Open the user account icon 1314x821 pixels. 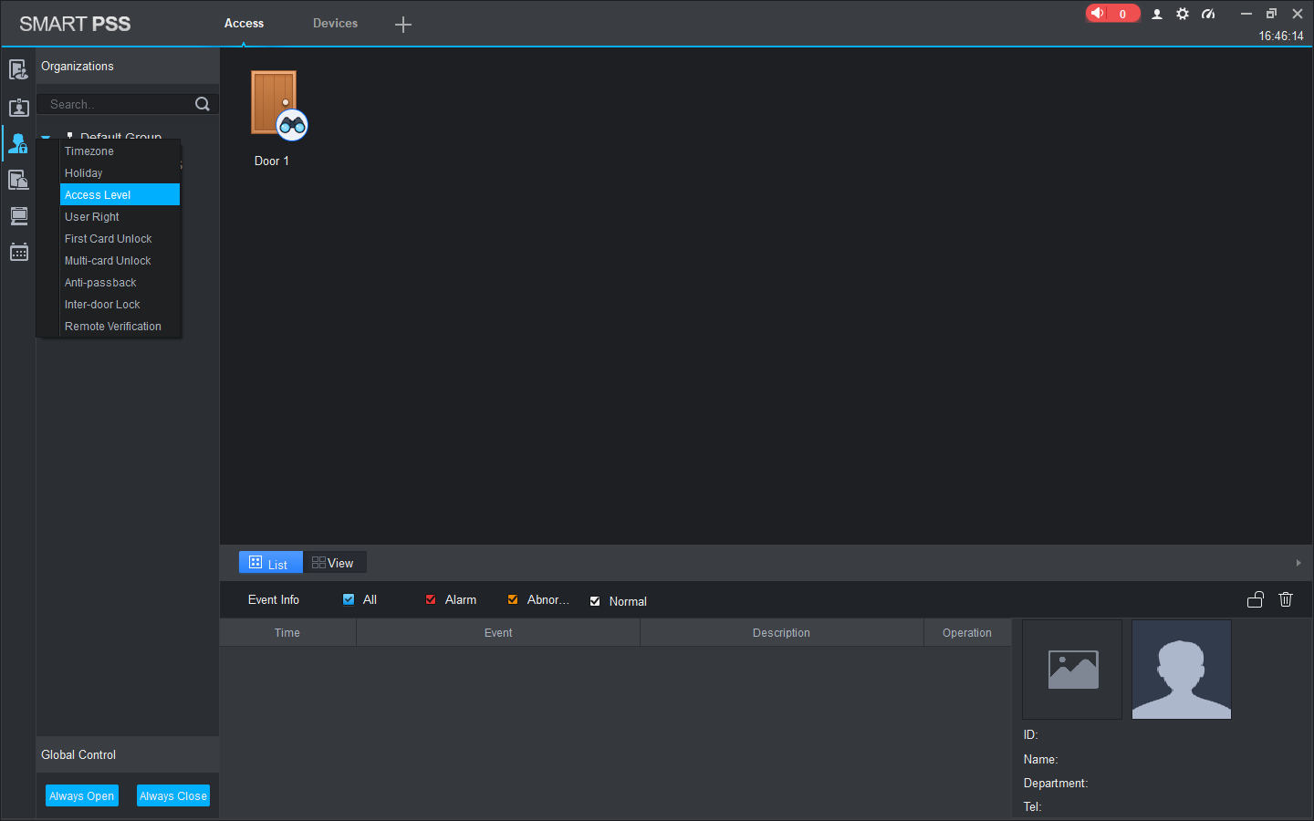tap(1157, 14)
